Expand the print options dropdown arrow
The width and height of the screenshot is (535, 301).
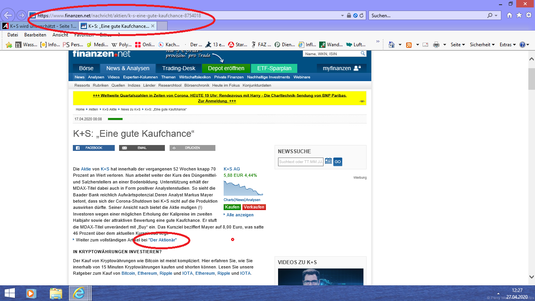coord(445,45)
